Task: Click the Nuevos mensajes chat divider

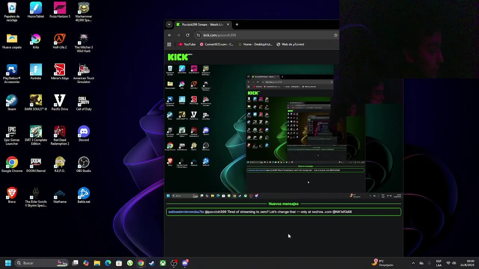Action: click(284, 204)
